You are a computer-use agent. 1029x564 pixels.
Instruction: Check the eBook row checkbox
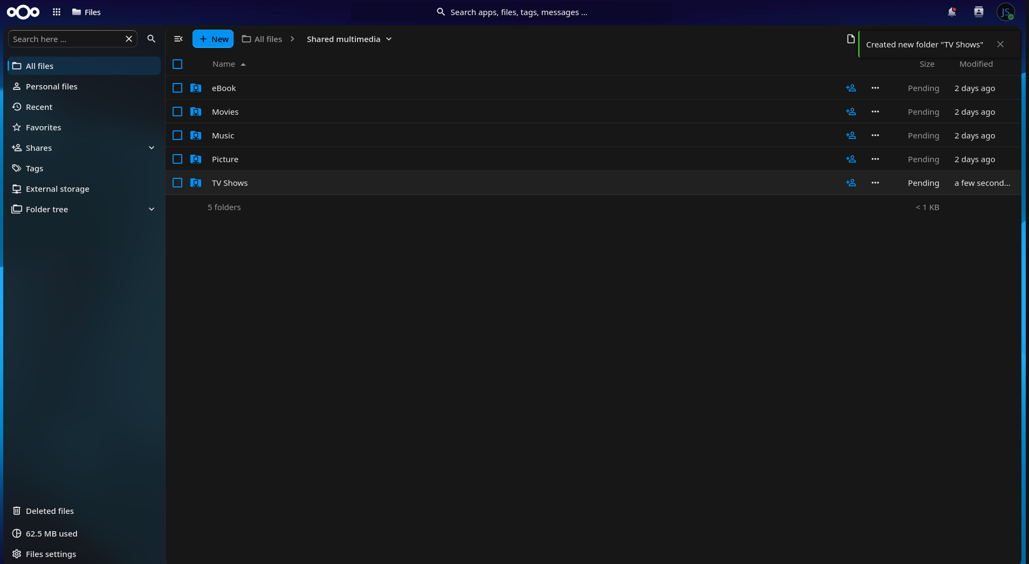(x=177, y=88)
